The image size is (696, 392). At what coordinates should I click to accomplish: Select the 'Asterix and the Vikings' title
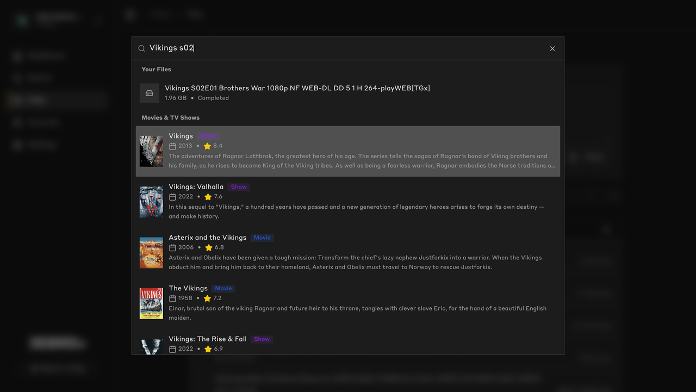pyautogui.click(x=208, y=238)
